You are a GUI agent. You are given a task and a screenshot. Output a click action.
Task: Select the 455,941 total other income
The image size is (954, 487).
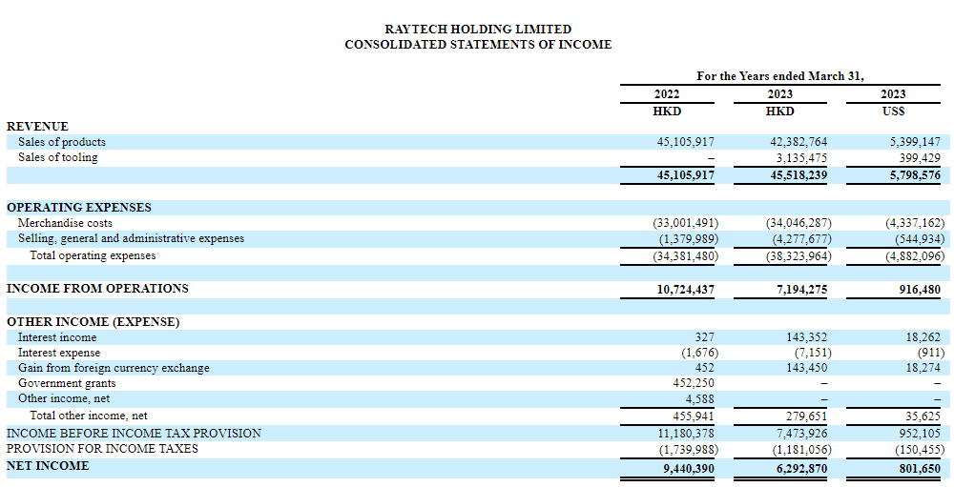click(693, 416)
